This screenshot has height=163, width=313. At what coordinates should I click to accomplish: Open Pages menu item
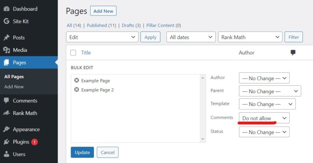[19, 62]
